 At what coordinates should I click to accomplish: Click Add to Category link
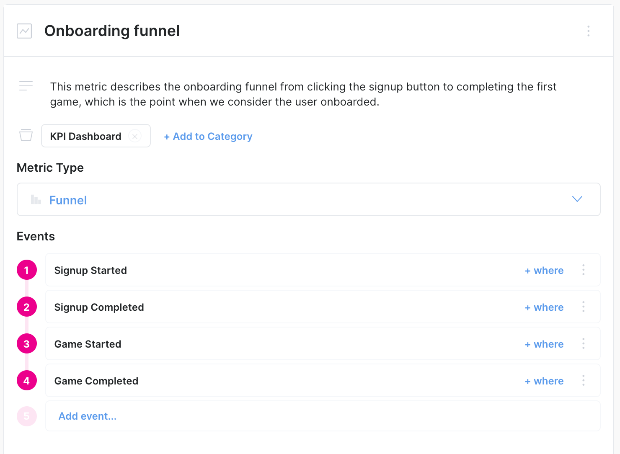pyautogui.click(x=208, y=137)
